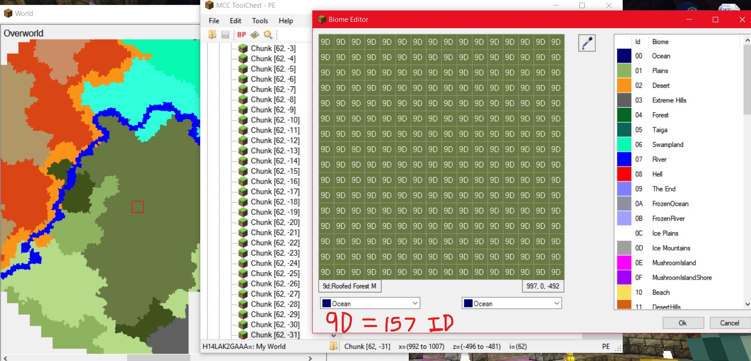Open the File menu

(x=214, y=21)
